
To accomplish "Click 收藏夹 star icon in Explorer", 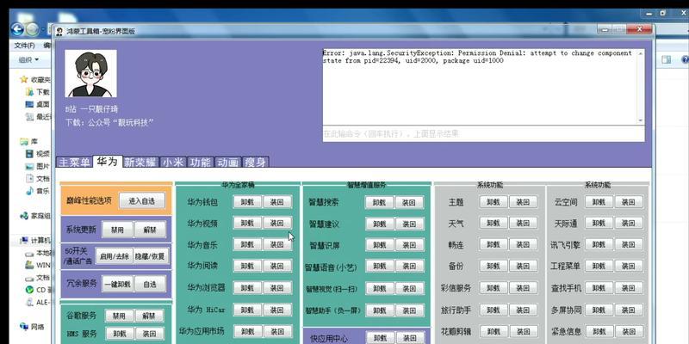I will (25, 79).
